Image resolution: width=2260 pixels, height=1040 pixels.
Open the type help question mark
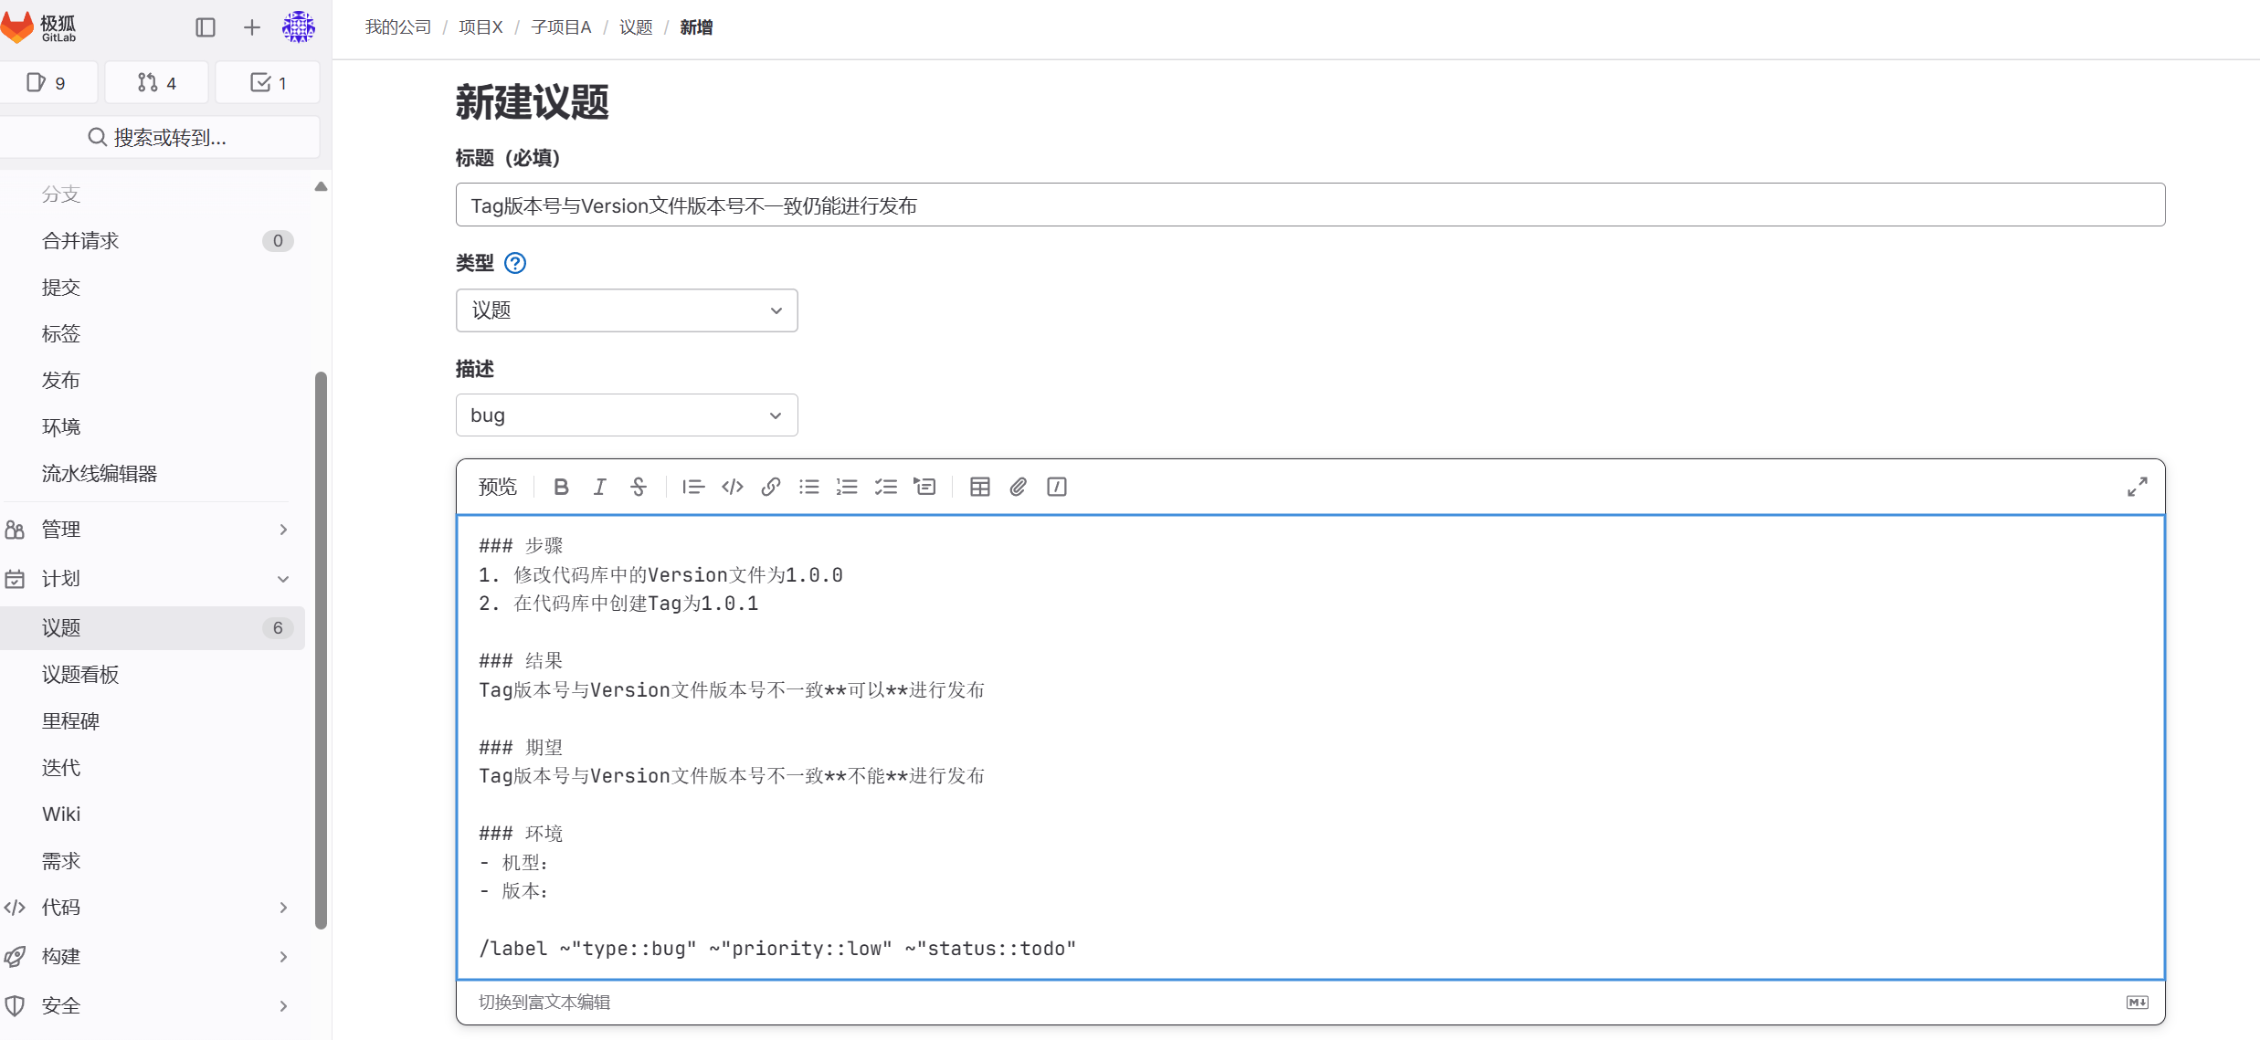(x=515, y=263)
